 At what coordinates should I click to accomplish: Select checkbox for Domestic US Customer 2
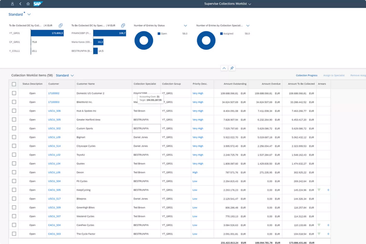click(14, 93)
